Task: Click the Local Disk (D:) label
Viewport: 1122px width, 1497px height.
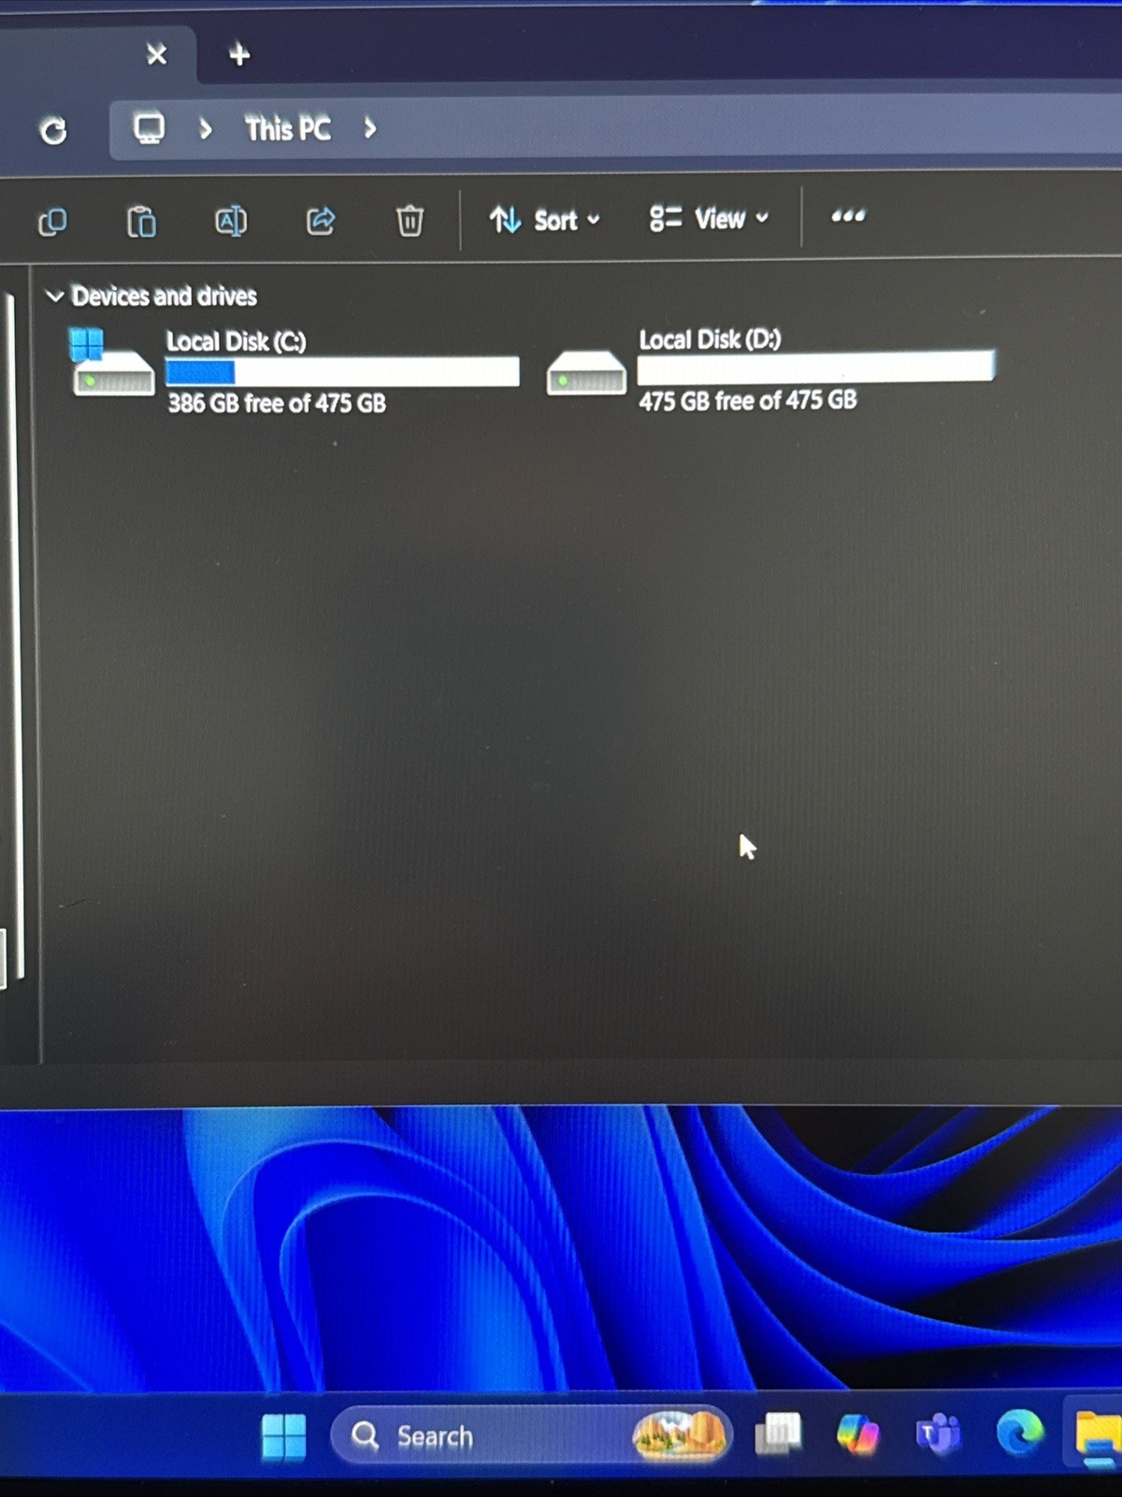Action: point(711,339)
